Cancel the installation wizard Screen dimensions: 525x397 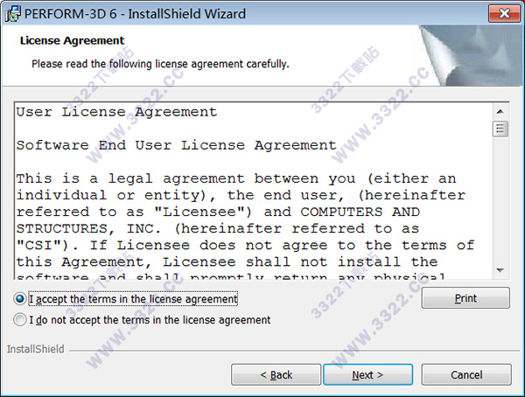tap(466, 374)
